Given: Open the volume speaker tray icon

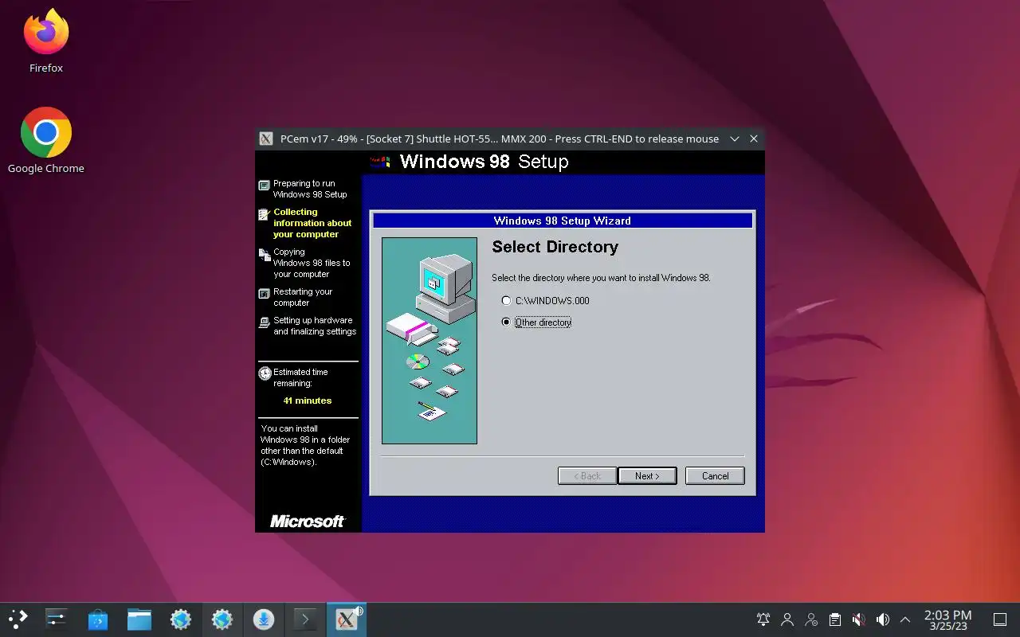Looking at the screenshot, I should pos(882,619).
